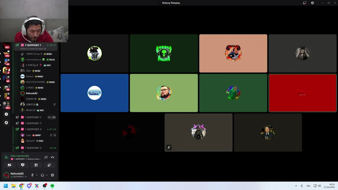Deafen with the headphones icon
Image resolution: width=338 pixels, height=190 pixels.
pos(42,175)
